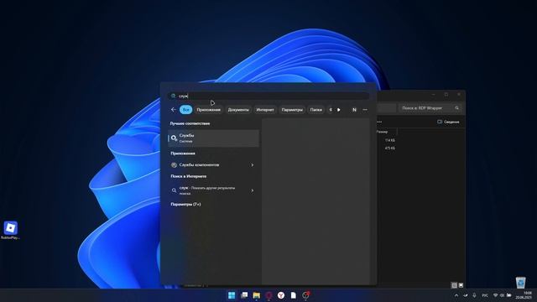Maximize the Explorer window
537x302 pixels.
[x=446, y=95]
